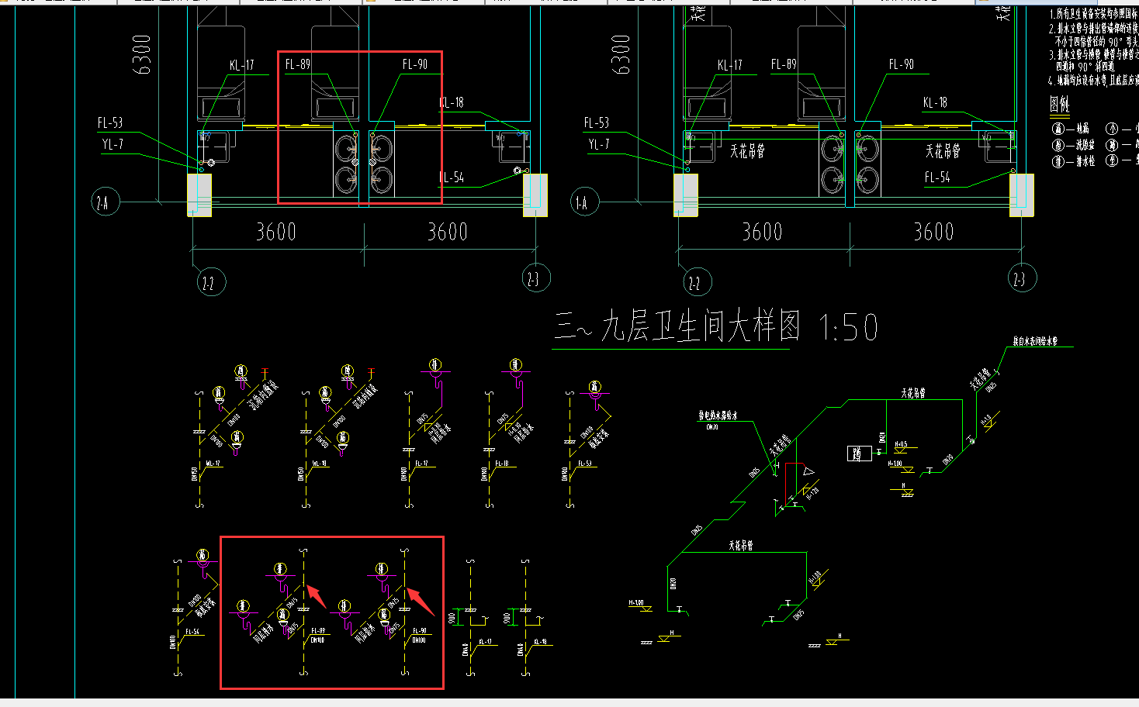1139x707 pixels.
Task: Click the column block at grid 2-A
Action: (x=199, y=195)
